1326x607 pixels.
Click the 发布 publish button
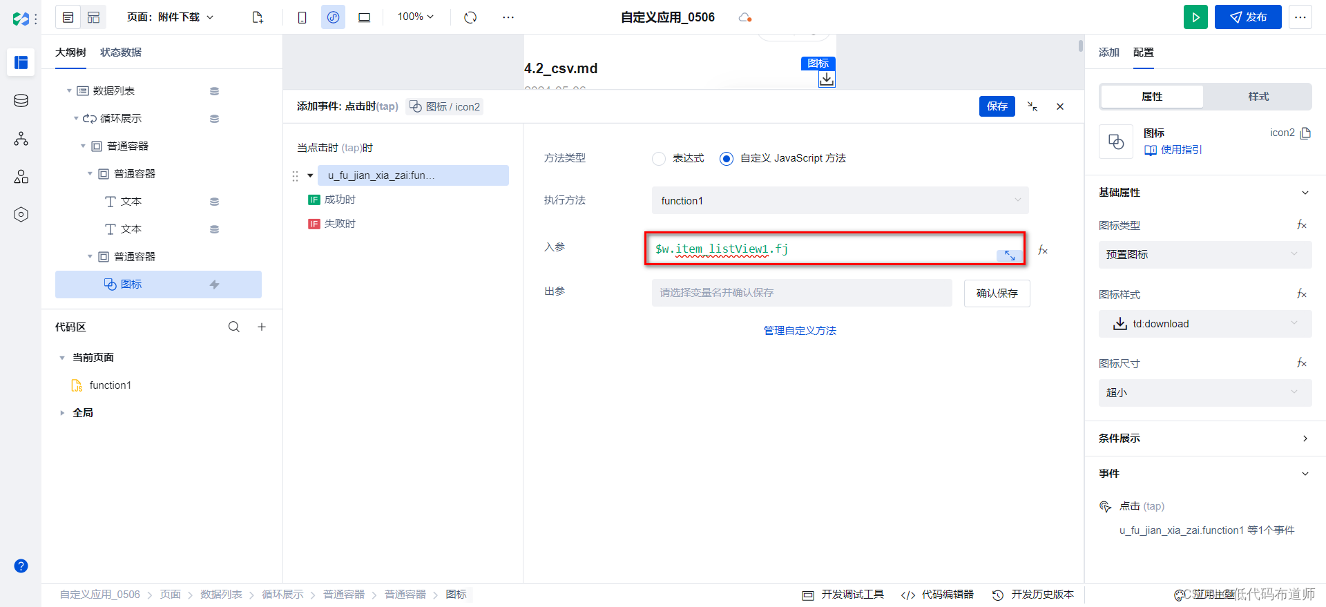(1248, 17)
